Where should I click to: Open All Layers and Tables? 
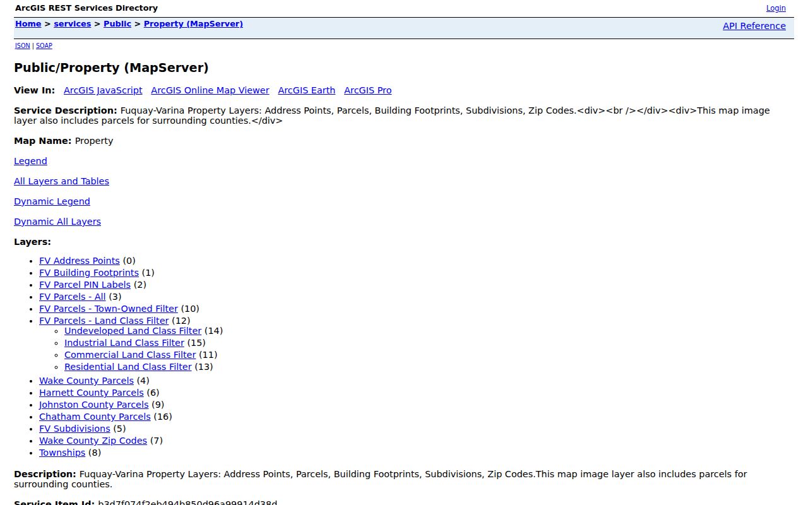point(61,181)
